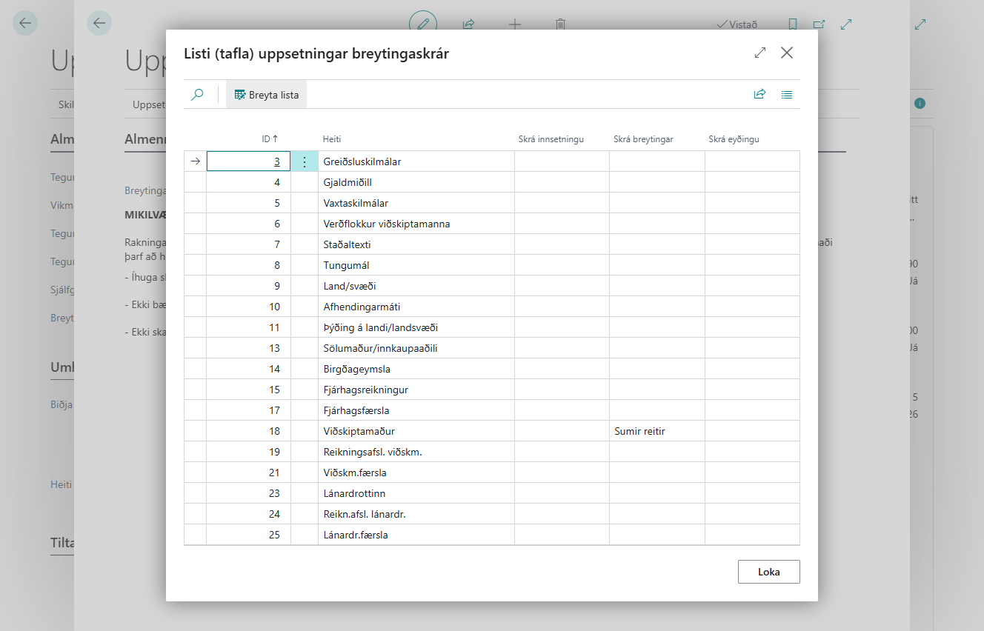Close the Listi (tafla) dialog with X
This screenshot has height=631, width=984.
point(787,53)
